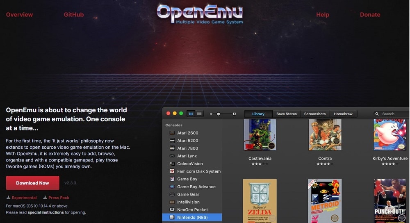The image size is (410, 223).
Task: Click the Atari 7800 console icon
Action: (172, 148)
